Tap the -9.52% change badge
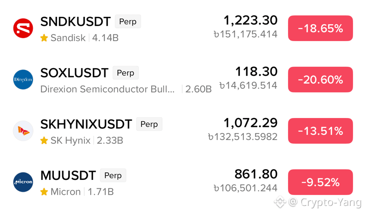This screenshot has width=365, height=213. point(320,182)
